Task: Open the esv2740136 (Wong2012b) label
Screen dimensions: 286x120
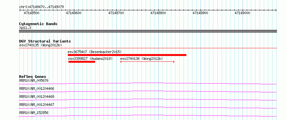Action: tap(141, 59)
